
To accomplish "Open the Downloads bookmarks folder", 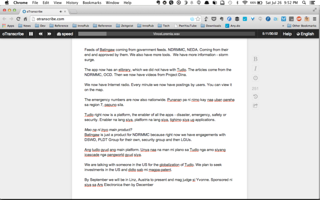I will [211, 26].
